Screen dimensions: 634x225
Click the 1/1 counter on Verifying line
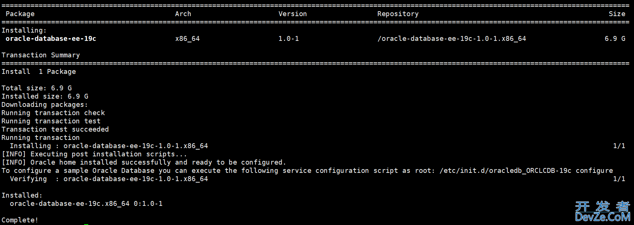coord(619,179)
